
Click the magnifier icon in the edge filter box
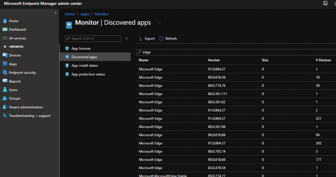click(140, 52)
